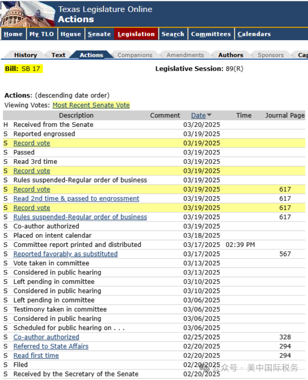Switch to the History tab

(25, 55)
